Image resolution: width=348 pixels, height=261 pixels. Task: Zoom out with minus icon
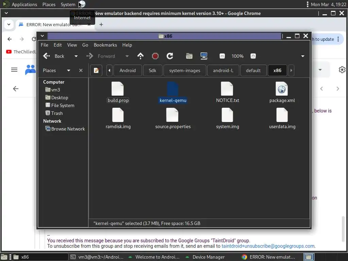pos(222,56)
